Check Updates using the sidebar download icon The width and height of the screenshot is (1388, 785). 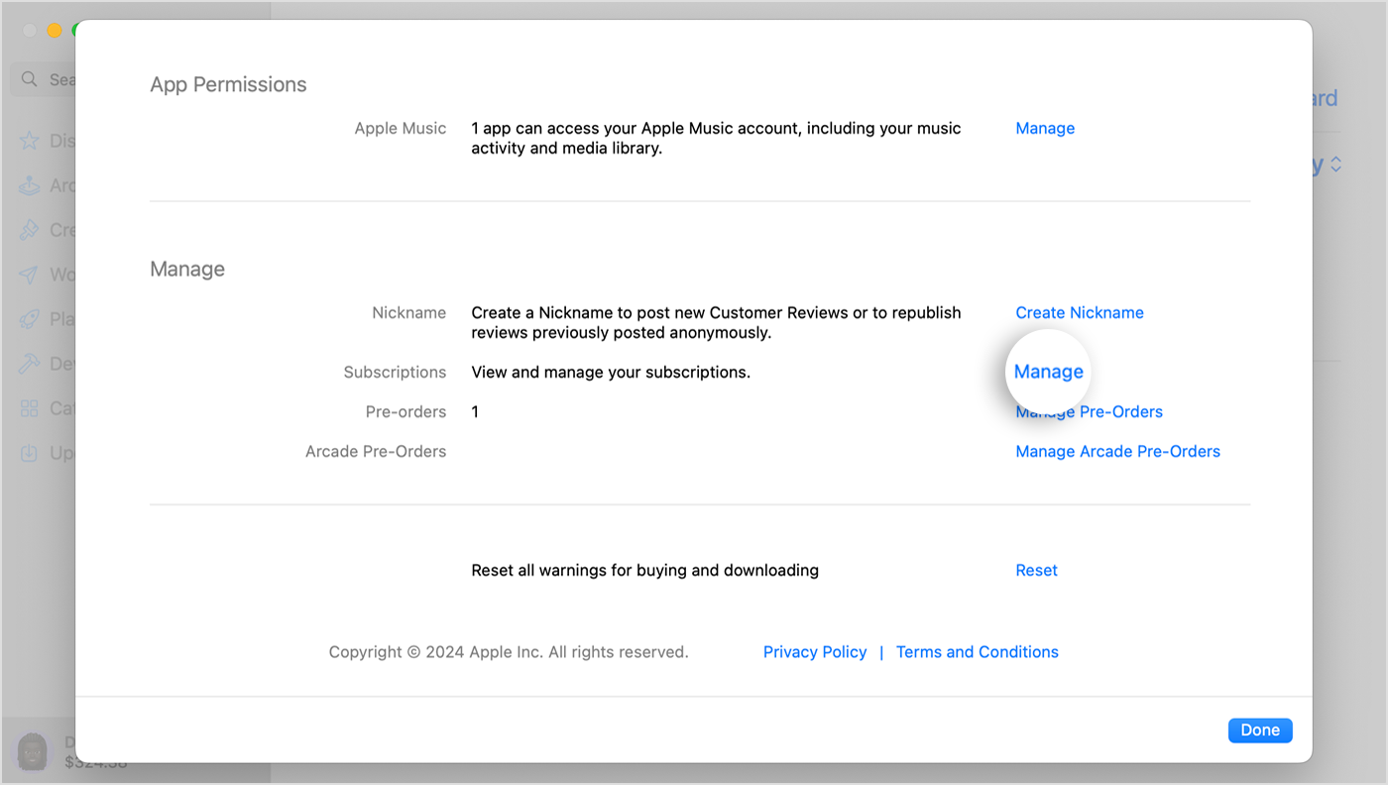pos(30,452)
